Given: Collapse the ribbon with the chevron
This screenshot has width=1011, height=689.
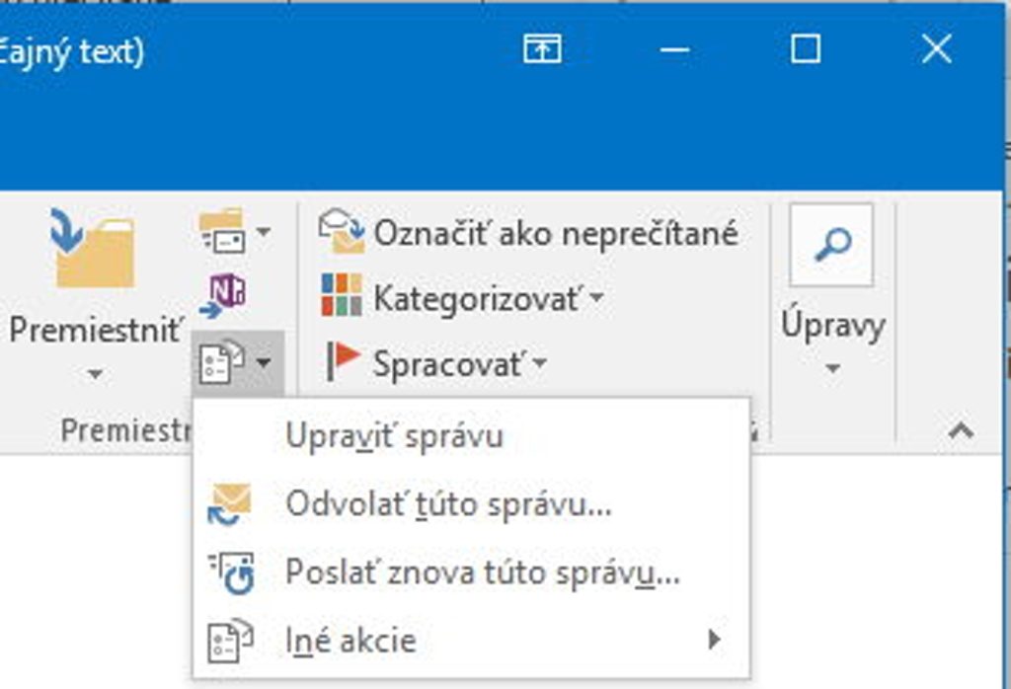Looking at the screenshot, I should click(961, 430).
